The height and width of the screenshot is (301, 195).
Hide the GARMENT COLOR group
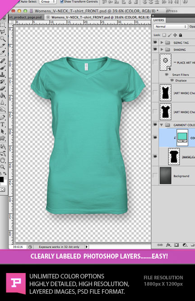(155, 125)
